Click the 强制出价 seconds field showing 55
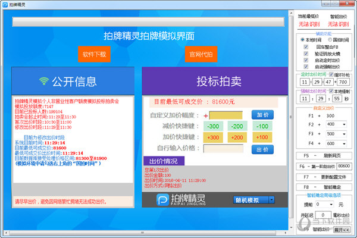The height and width of the screenshot is (238, 357). (x=337, y=99)
